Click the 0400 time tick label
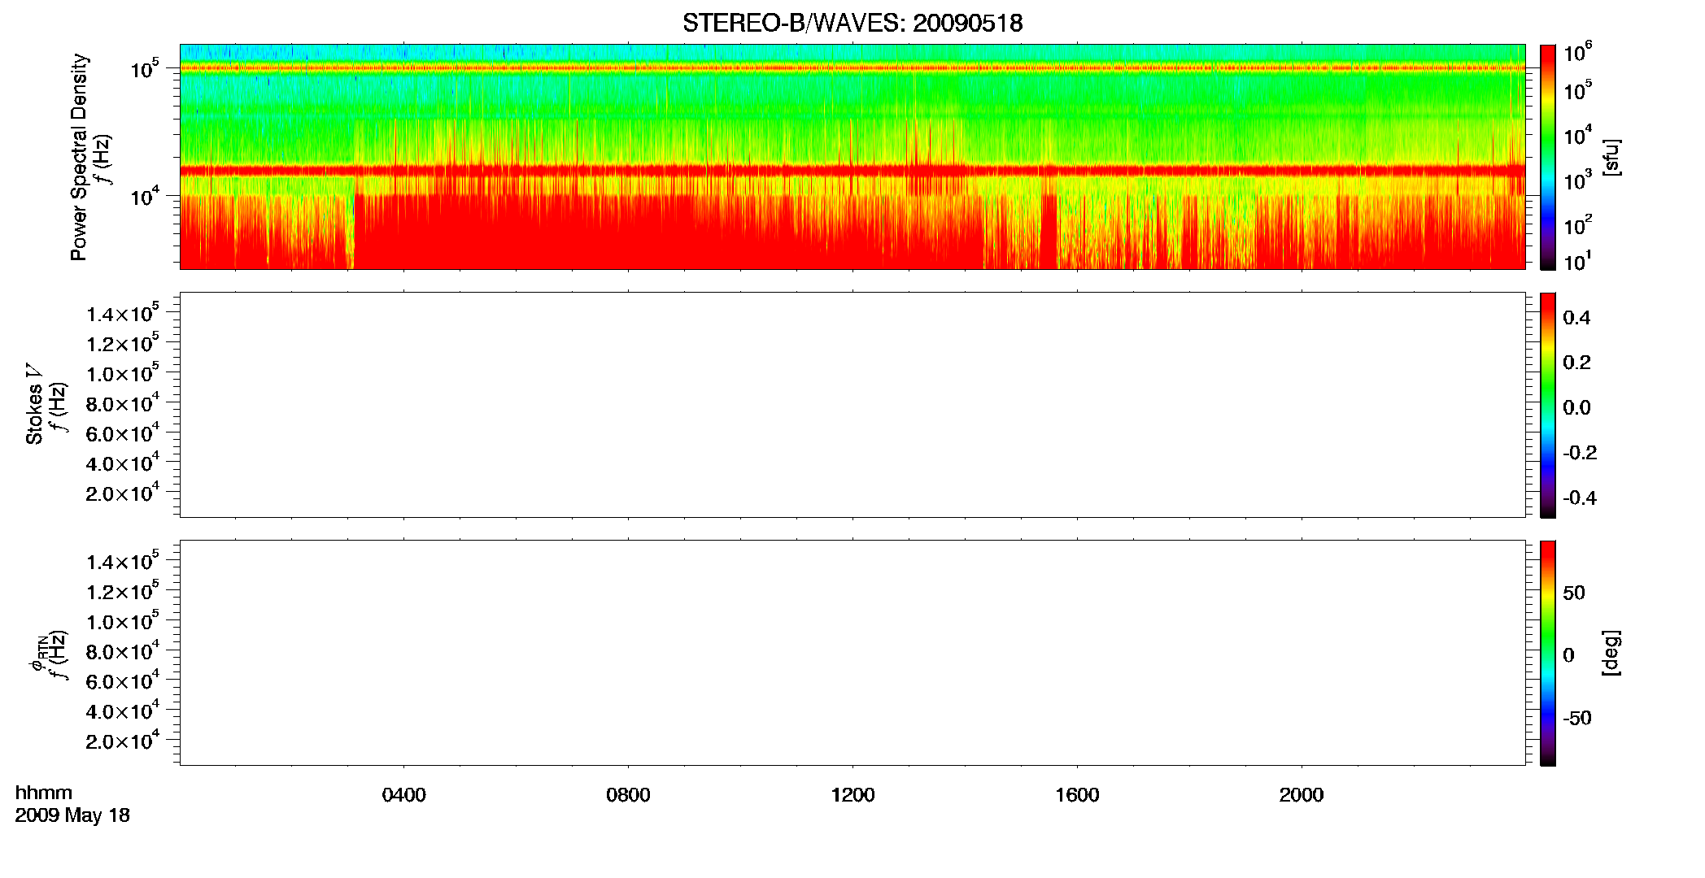The height and width of the screenshot is (878, 1705). tap(403, 795)
